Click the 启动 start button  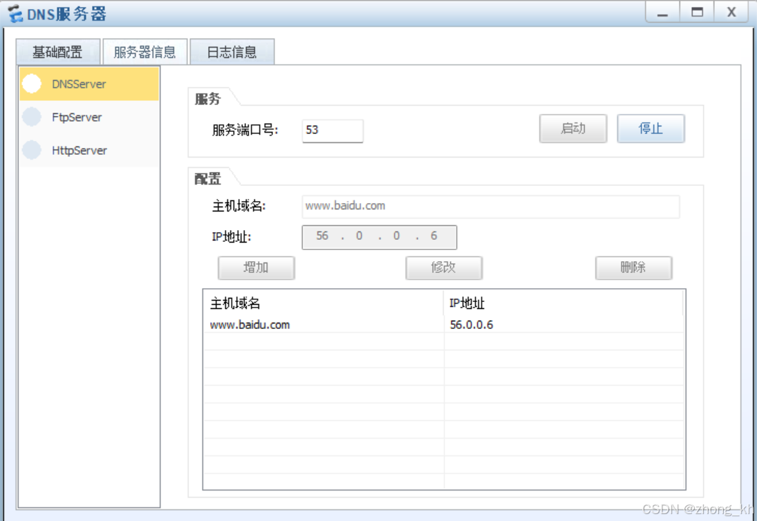coord(573,129)
